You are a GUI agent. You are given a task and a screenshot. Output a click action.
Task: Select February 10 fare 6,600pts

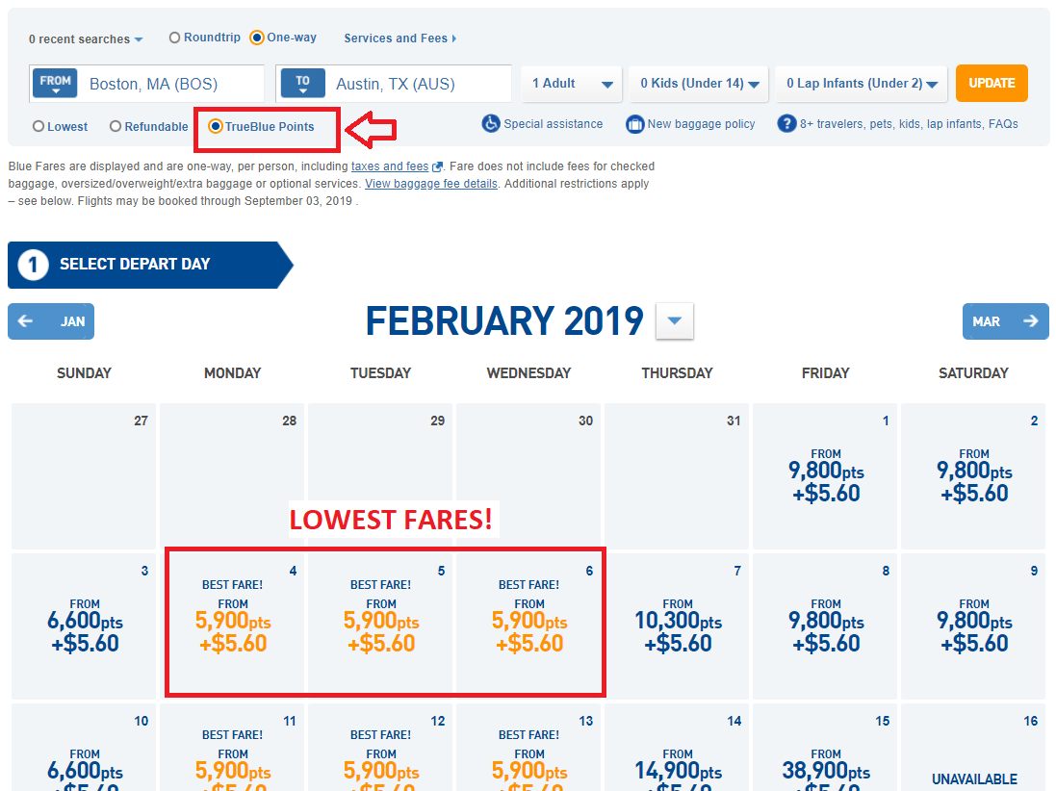(x=84, y=748)
